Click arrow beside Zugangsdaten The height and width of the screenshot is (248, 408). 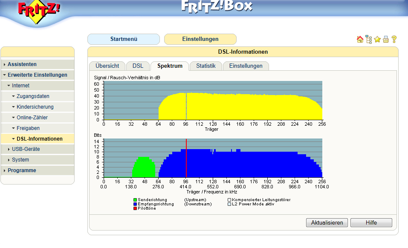pos(13,96)
